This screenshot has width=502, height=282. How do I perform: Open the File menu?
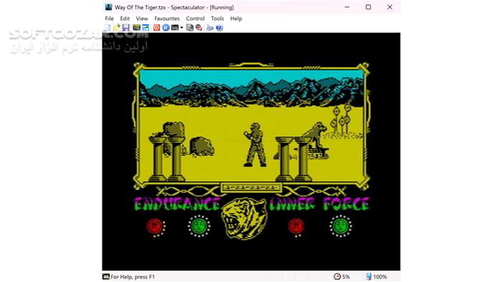109,19
